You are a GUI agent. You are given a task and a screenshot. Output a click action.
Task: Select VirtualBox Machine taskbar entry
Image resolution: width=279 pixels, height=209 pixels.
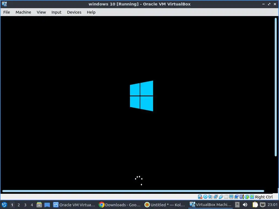[x=210, y=205]
